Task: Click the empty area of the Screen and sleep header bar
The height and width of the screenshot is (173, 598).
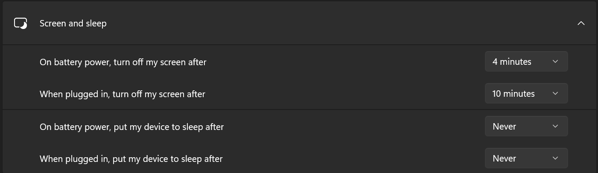Action: [x=341, y=23]
